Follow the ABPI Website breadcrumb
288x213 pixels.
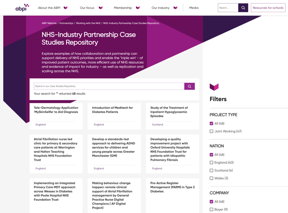pos(49,23)
